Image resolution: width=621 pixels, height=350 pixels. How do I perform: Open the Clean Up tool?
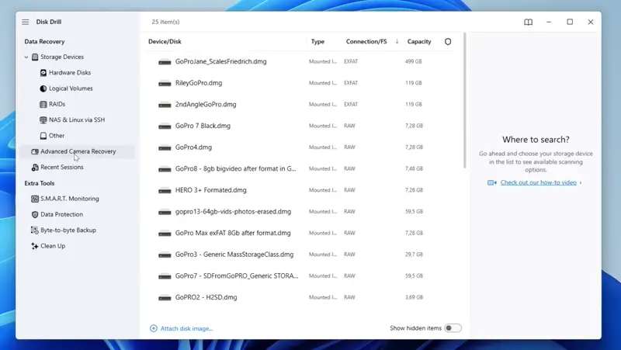52,246
